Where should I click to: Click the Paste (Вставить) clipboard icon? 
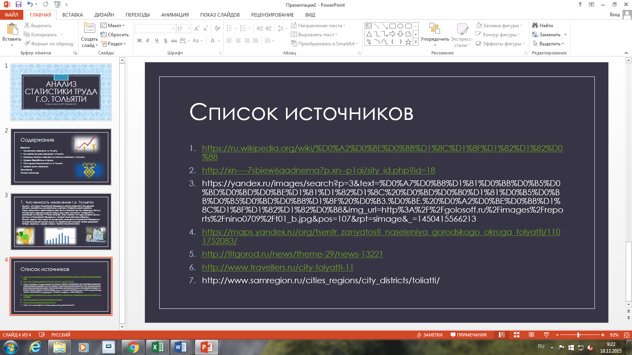[12, 30]
